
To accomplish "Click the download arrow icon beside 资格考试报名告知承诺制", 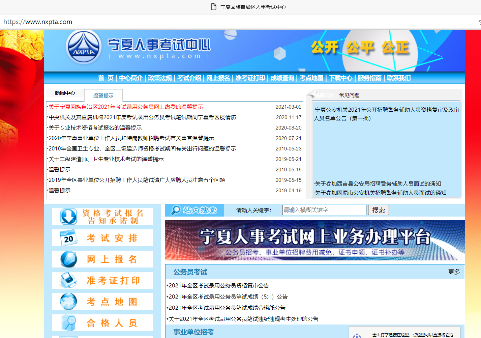I will tap(69, 217).
